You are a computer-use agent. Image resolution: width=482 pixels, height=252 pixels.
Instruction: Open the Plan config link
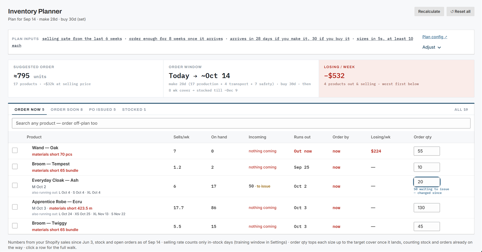click(434, 37)
